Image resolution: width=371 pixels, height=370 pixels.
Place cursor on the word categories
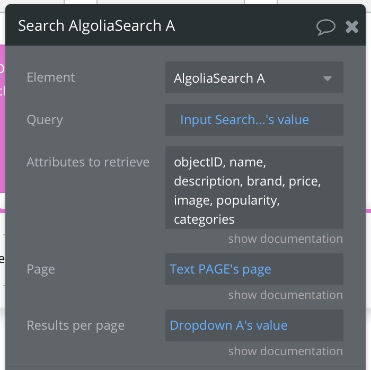(204, 219)
